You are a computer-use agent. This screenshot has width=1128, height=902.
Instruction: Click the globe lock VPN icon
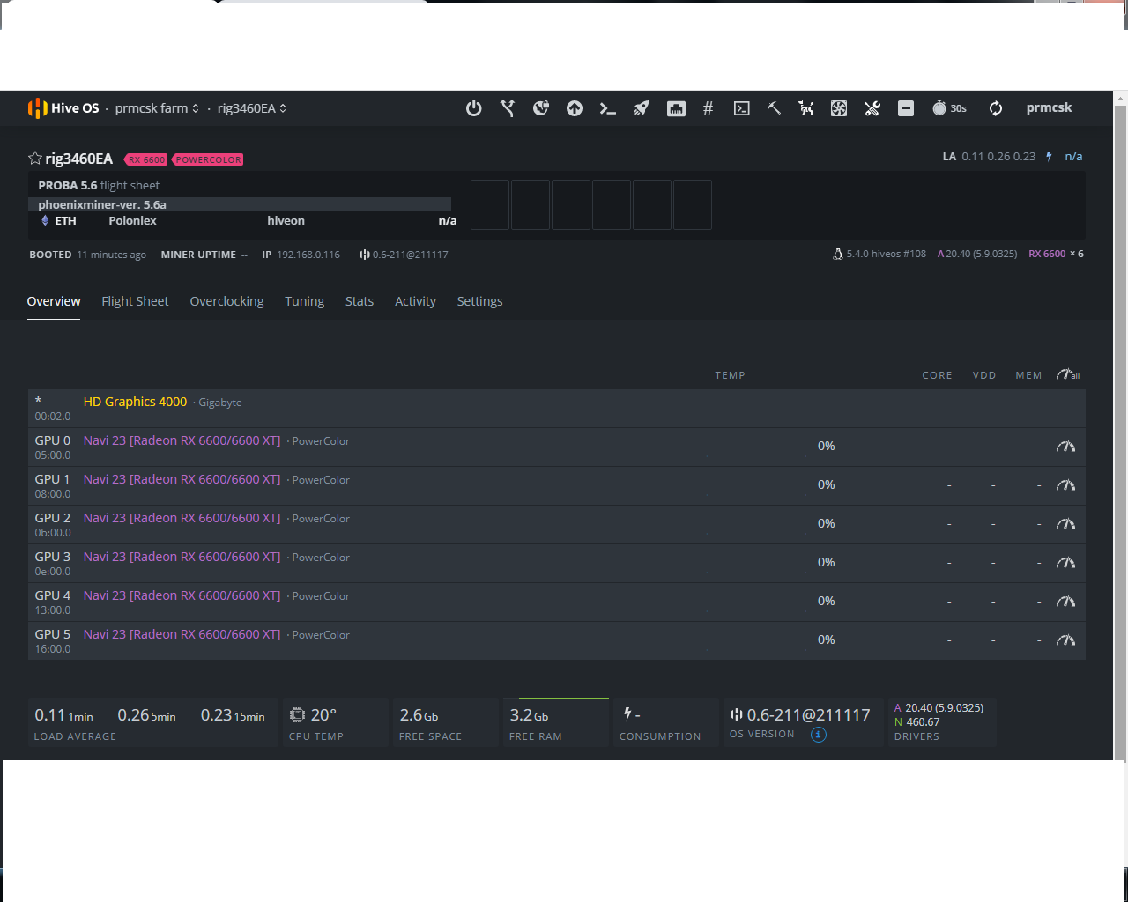pyautogui.click(x=541, y=108)
